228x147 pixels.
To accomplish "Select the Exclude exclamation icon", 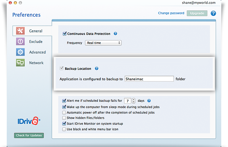I will pyautogui.click(x=20, y=41).
